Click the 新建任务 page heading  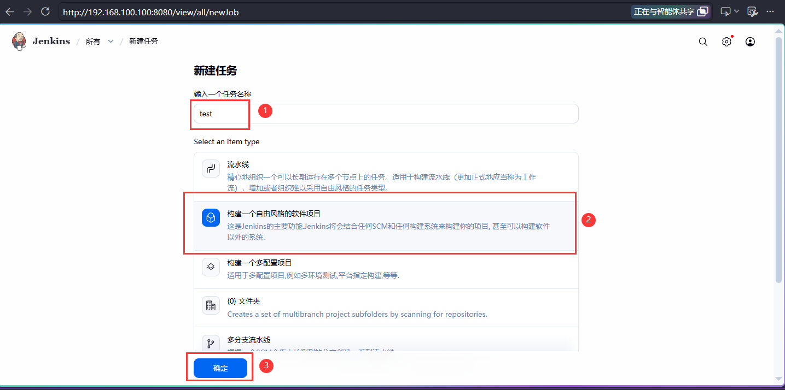[x=216, y=71]
